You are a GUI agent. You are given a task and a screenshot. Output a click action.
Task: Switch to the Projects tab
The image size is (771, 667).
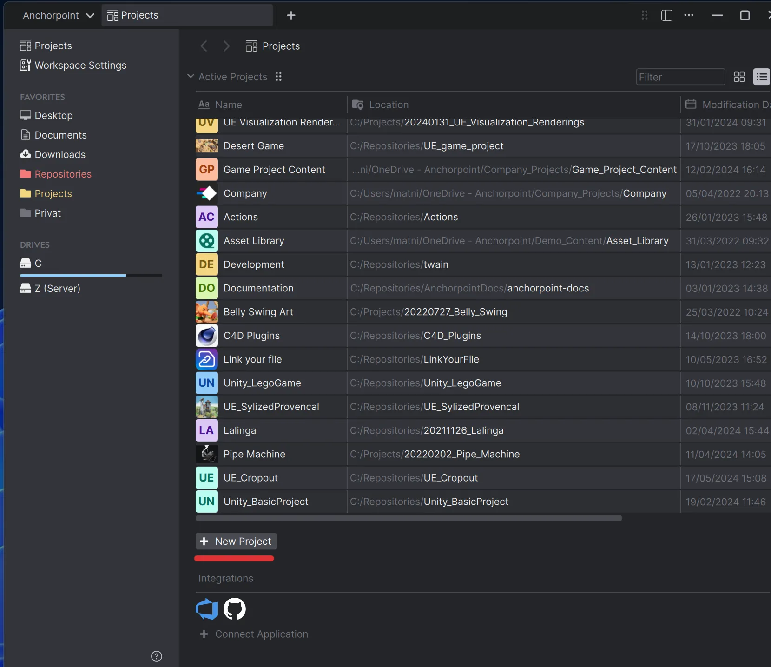[x=138, y=15]
